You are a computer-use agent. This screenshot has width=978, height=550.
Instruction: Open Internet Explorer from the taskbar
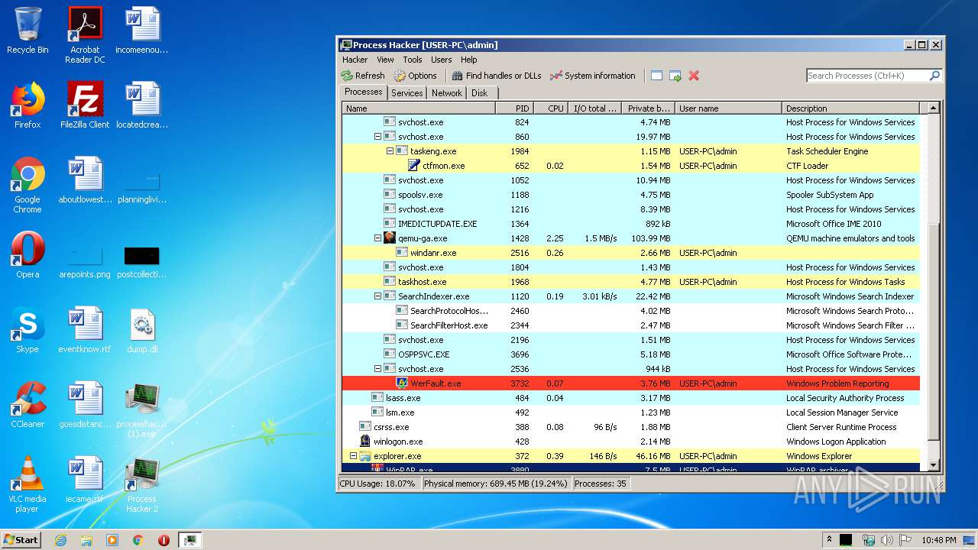60,540
